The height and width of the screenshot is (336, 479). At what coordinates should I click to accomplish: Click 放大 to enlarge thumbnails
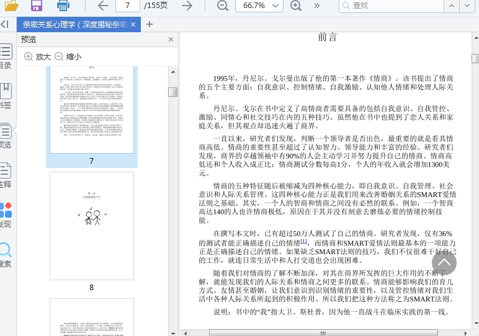37,57
